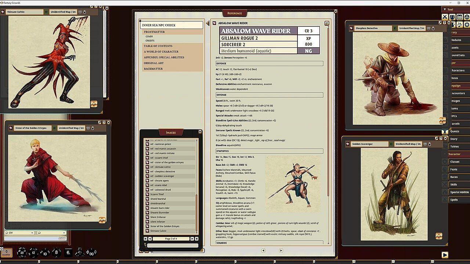Open the Combat Tracker crossed-swords tool

point(445,17)
